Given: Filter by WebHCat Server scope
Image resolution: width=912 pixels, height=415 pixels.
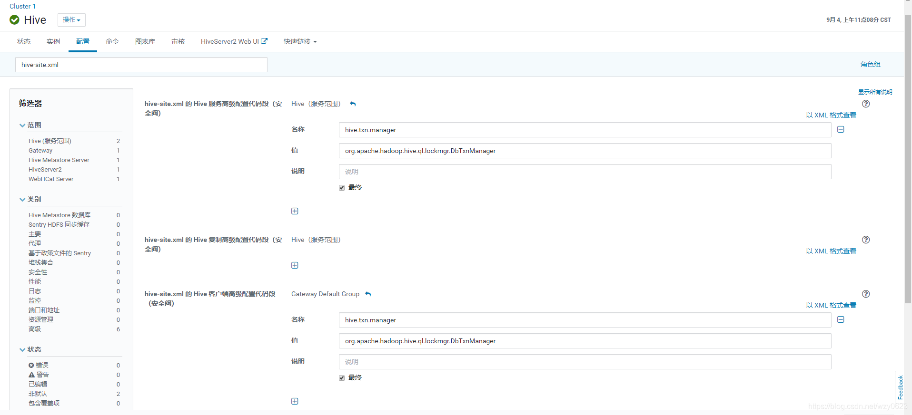Looking at the screenshot, I should pos(51,179).
